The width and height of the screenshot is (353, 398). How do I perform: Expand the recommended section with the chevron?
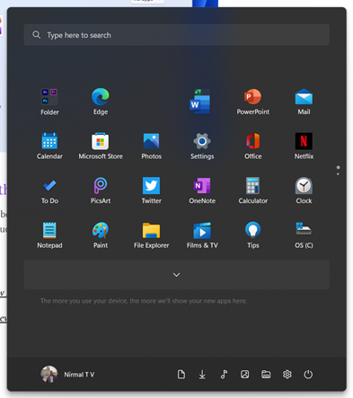tap(177, 275)
